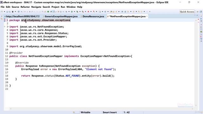Click the New file toolbar icon
The width and height of the screenshot is (203, 114).
click(x=2, y=12)
